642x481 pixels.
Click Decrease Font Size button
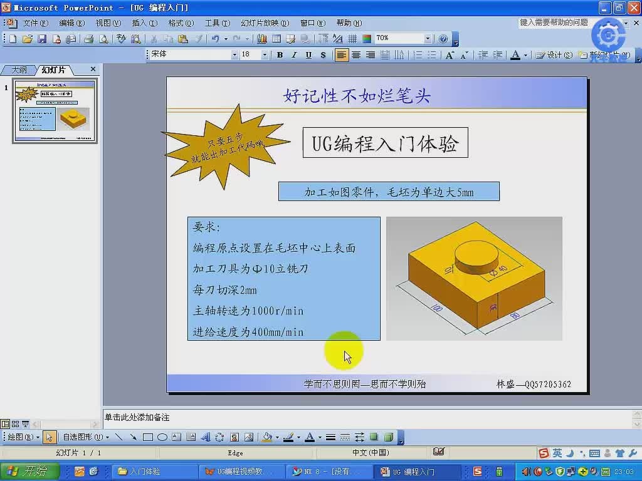pyautogui.click(x=465, y=55)
